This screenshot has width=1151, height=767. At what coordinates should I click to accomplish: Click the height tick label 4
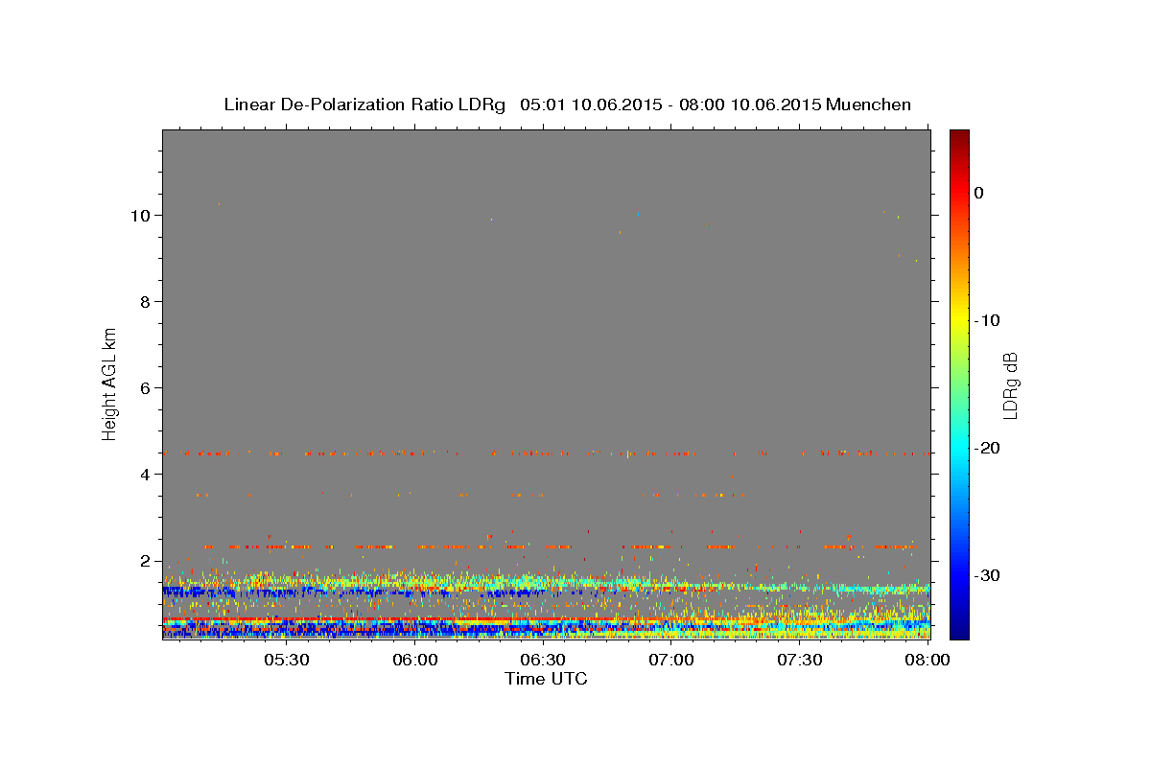(x=146, y=474)
